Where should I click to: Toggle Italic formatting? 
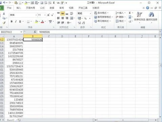tap(16, 21)
